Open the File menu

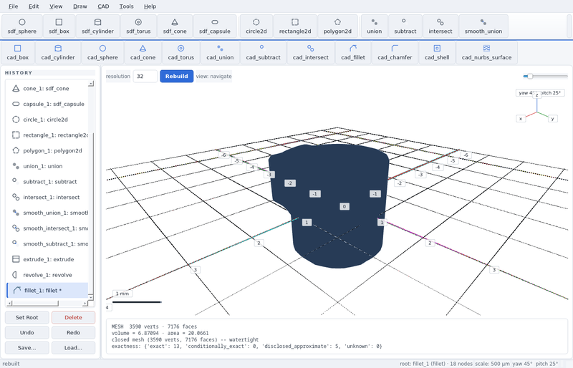13,6
